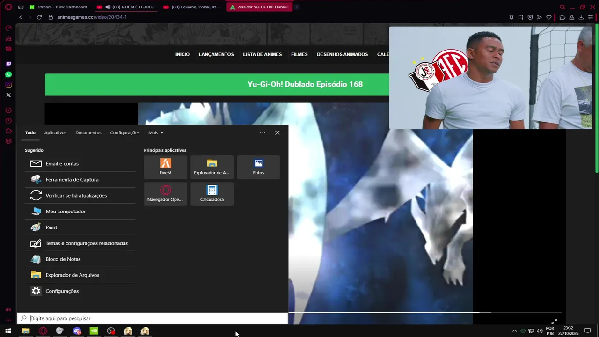Click INICIO in site navigation
599x337 pixels.
[183, 54]
